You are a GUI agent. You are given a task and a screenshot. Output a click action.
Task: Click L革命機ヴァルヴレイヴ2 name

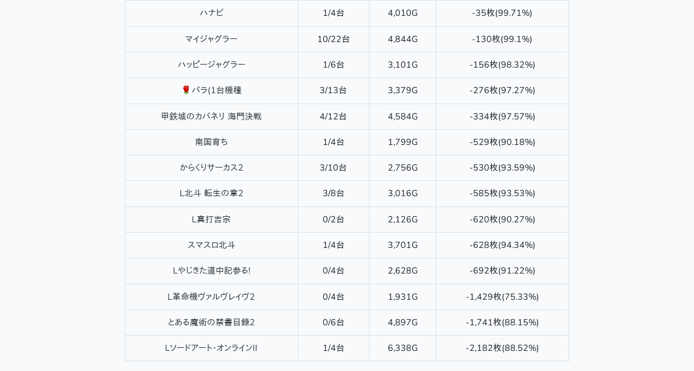tap(211, 297)
